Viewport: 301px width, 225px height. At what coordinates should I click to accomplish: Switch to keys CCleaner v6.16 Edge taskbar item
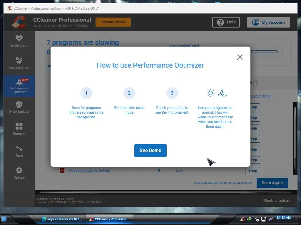coord(62,219)
